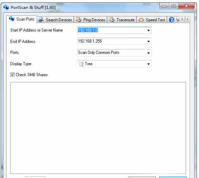This screenshot has width=199, height=178.
Task: Uncheck the Check SMB Shares checkbox
Action: [12, 75]
